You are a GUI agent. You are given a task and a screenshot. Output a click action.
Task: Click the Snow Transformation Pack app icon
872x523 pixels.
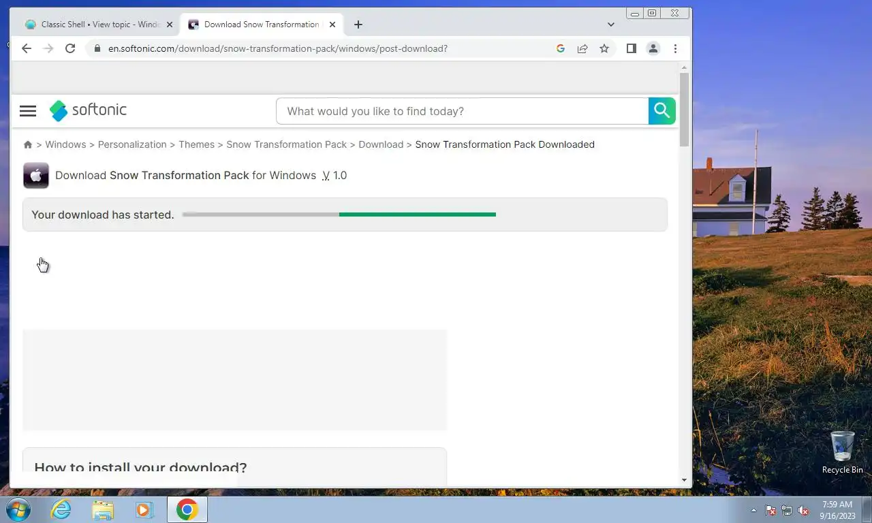[x=36, y=175]
